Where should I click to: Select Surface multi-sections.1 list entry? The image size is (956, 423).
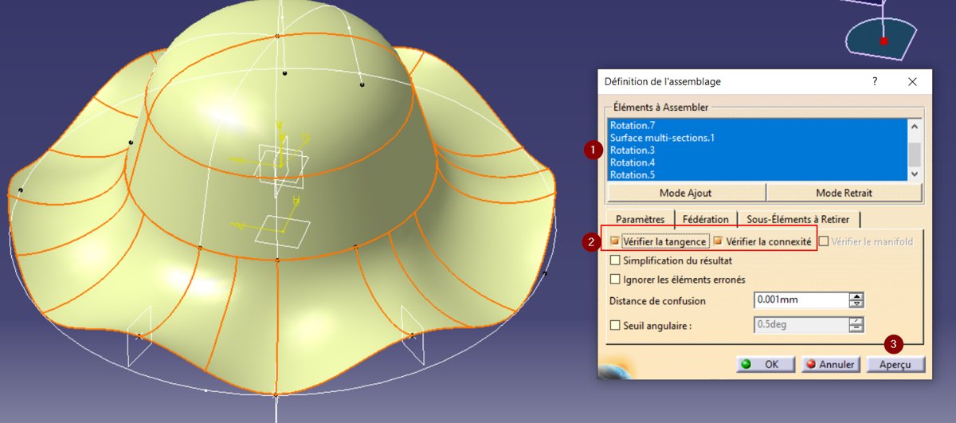pos(757,138)
